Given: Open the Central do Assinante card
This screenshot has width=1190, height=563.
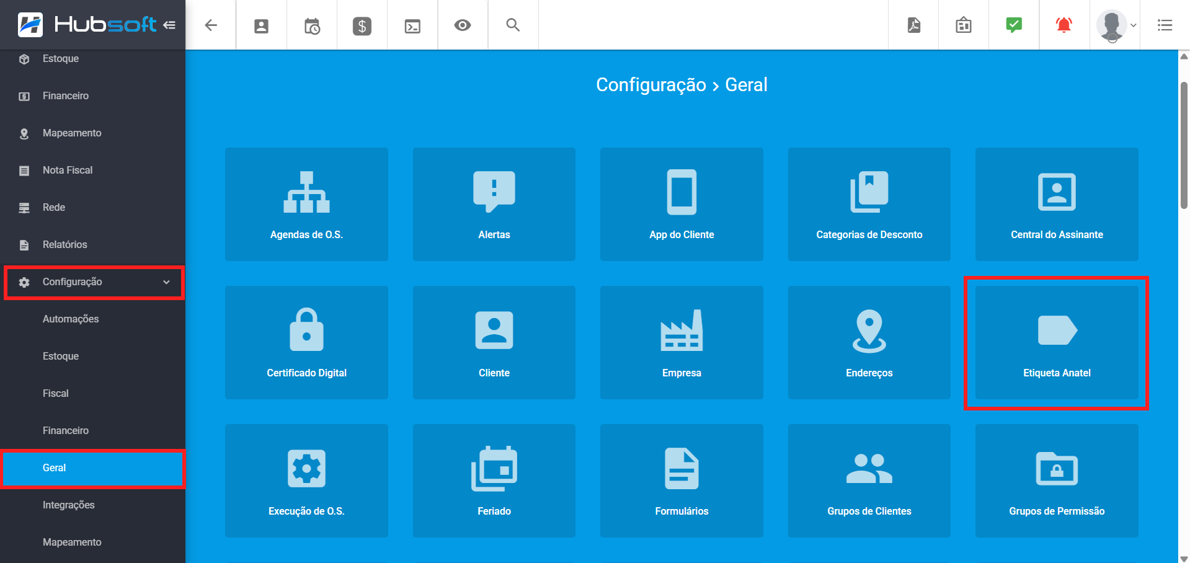Looking at the screenshot, I should click(x=1056, y=204).
